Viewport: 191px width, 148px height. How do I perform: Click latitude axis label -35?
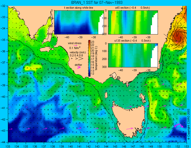[3, 40]
